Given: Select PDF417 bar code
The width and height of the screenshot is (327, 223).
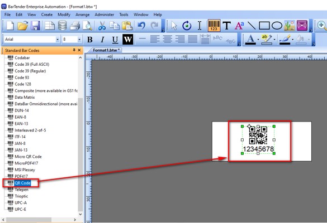Looking at the screenshot, I should [21, 176].
